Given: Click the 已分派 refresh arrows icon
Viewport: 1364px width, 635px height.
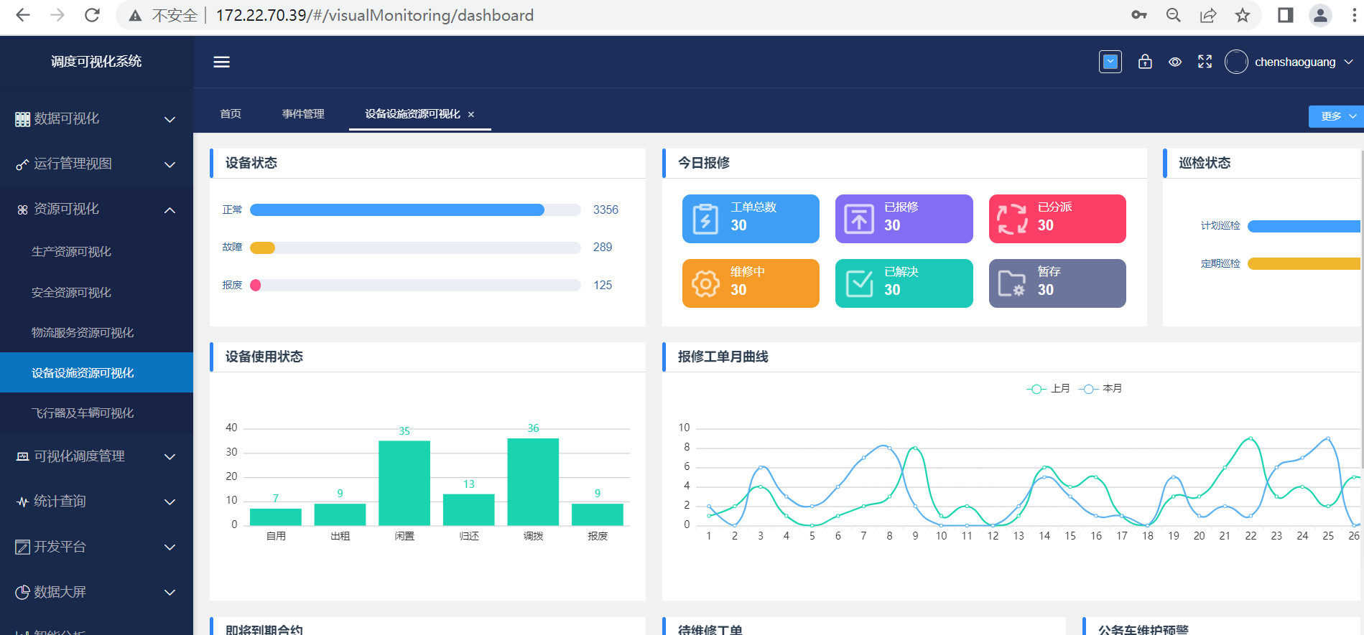Looking at the screenshot, I should (x=1012, y=219).
